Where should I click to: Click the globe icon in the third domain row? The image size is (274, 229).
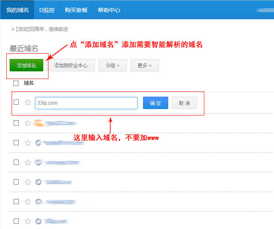pyautogui.click(x=38, y=142)
